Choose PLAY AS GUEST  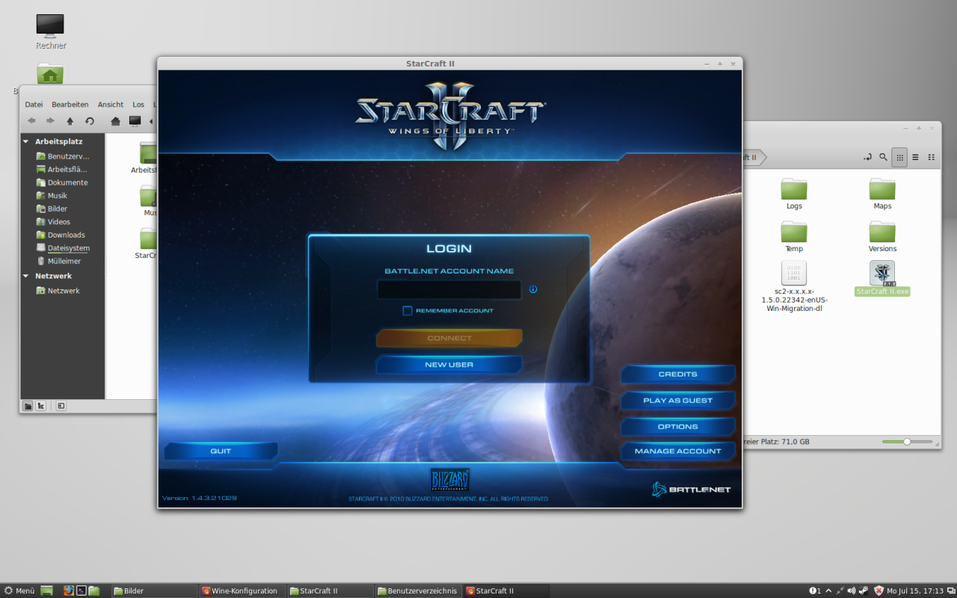click(x=677, y=401)
